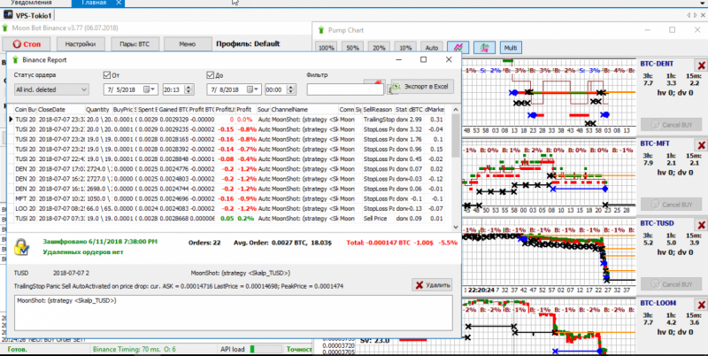Toggle the От start date checkbox
This screenshot has height=356, width=708.
[108, 75]
